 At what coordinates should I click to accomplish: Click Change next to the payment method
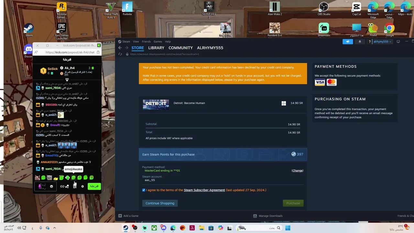(x=297, y=171)
